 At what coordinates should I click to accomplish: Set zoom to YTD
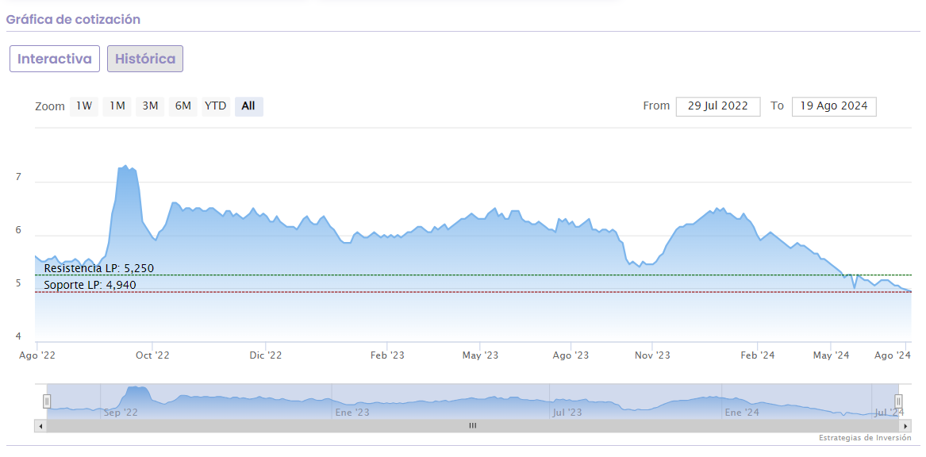pyautogui.click(x=216, y=106)
